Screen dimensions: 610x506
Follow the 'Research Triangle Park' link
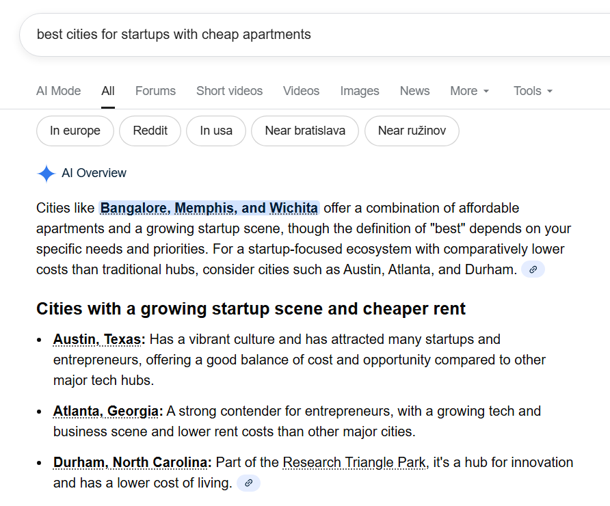(355, 462)
